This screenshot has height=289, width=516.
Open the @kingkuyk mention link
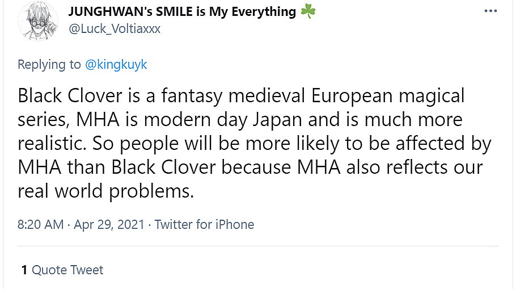pos(116,64)
